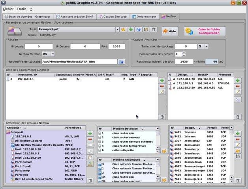Screen dimensions: 248x189
Task: Browse for the storage directory
Action: click(121, 62)
